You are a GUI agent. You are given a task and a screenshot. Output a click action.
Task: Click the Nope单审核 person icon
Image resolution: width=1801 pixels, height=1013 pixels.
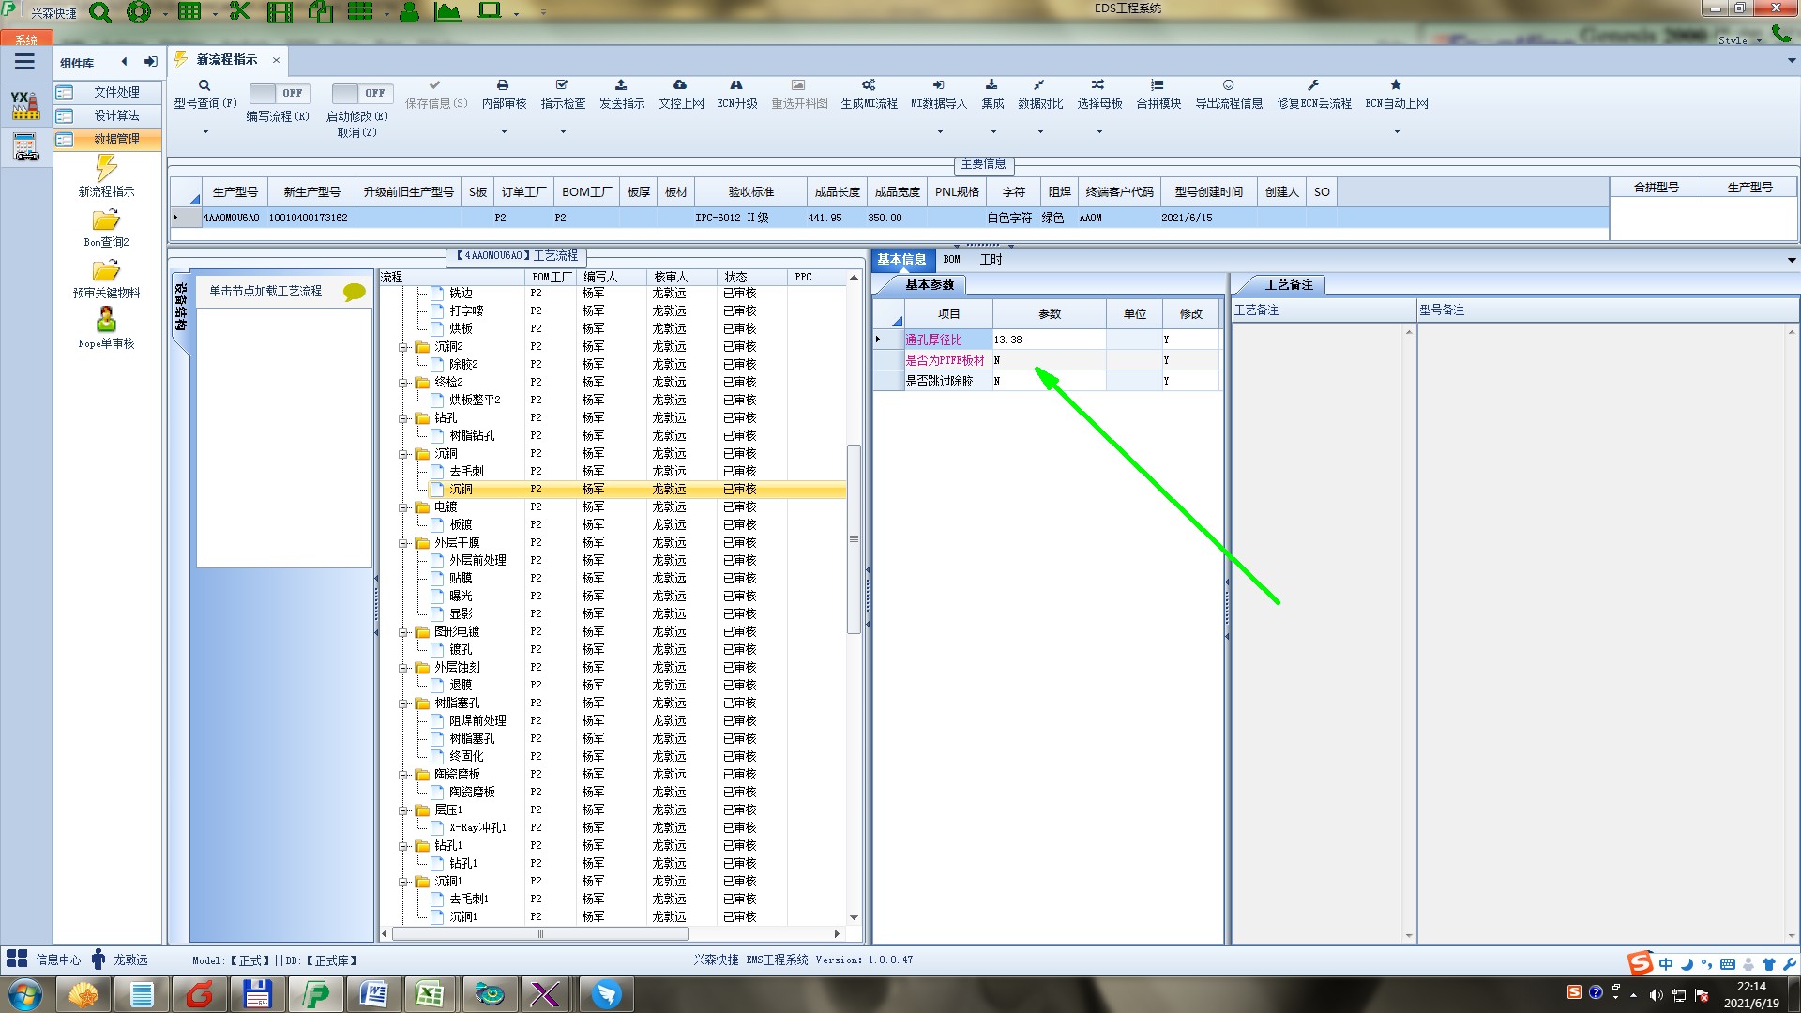tap(106, 320)
